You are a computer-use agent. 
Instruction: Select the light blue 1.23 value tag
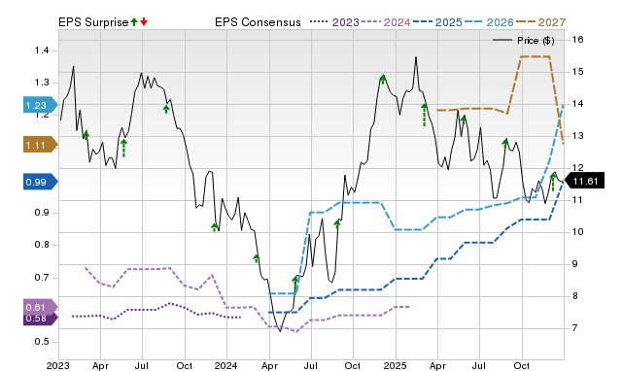tap(41, 105)
